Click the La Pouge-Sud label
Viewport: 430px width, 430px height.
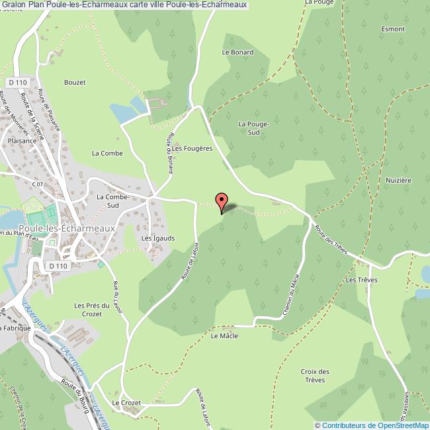coord(253,128)
